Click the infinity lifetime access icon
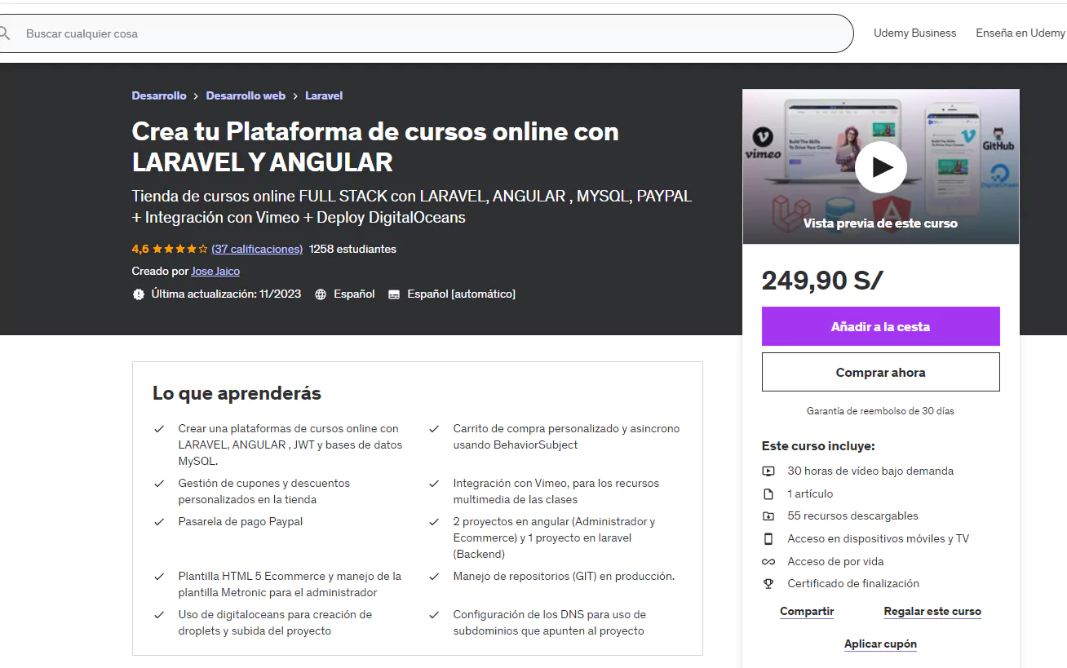Image resolution: width=1067 pixels, height=668 pixels. 768,561
